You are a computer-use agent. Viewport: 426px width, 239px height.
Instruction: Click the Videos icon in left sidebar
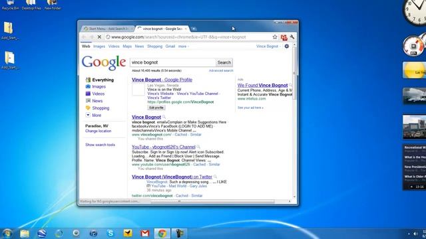(x=88, y=94)
